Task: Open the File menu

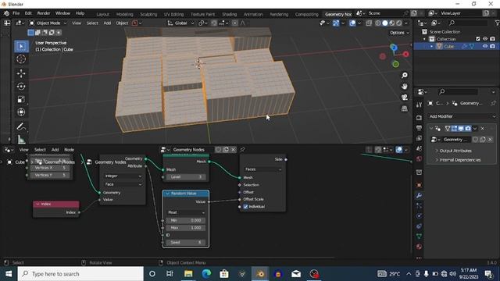Action: 16,13
